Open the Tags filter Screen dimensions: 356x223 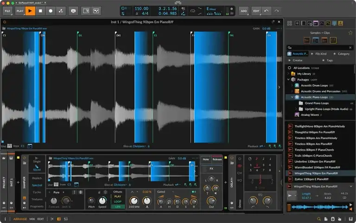327,60
